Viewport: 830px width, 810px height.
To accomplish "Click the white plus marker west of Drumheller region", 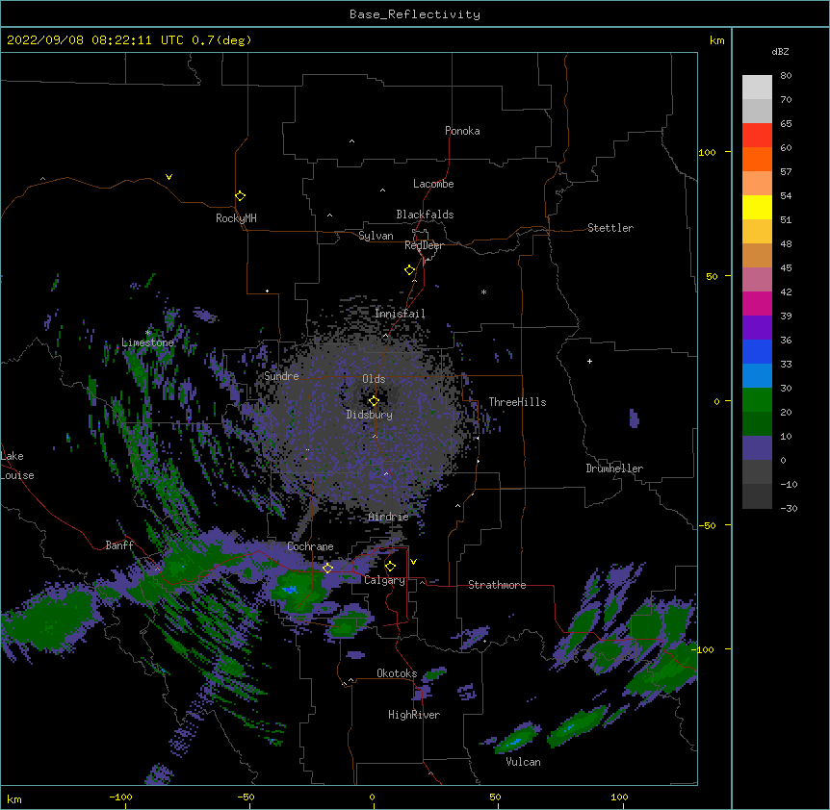I will pyautogui.click(x=589, y=361).
